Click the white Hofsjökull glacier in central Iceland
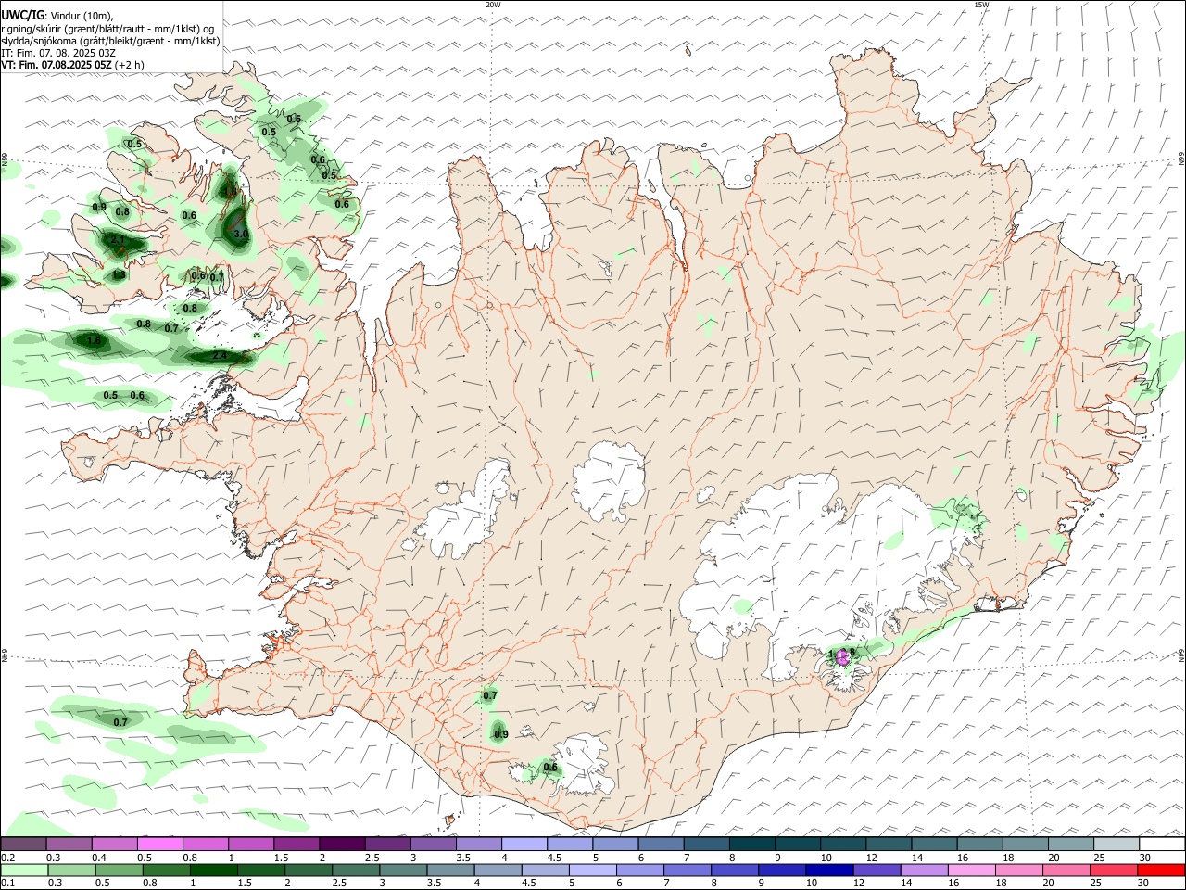Image resolution: width=1186 pixels, height=890 pixels. [x=609, y=480]
